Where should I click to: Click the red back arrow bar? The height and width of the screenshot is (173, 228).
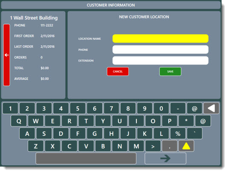(6, 55)
